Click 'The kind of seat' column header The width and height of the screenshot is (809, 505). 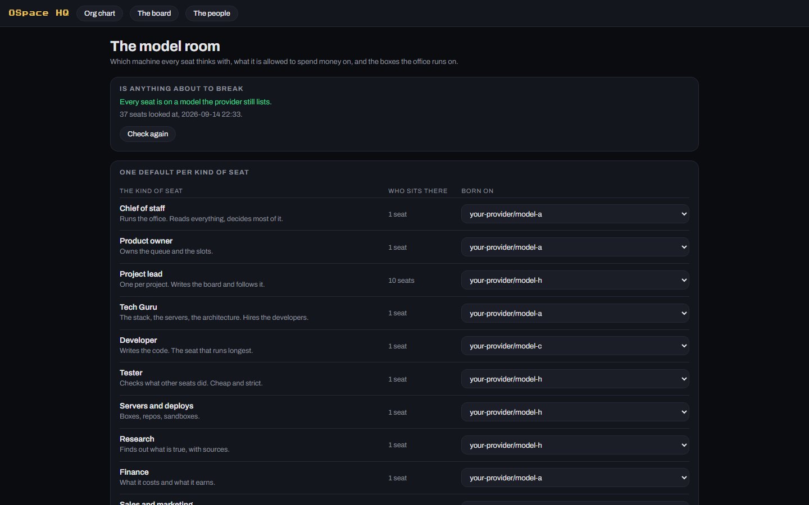pos(151,191)
